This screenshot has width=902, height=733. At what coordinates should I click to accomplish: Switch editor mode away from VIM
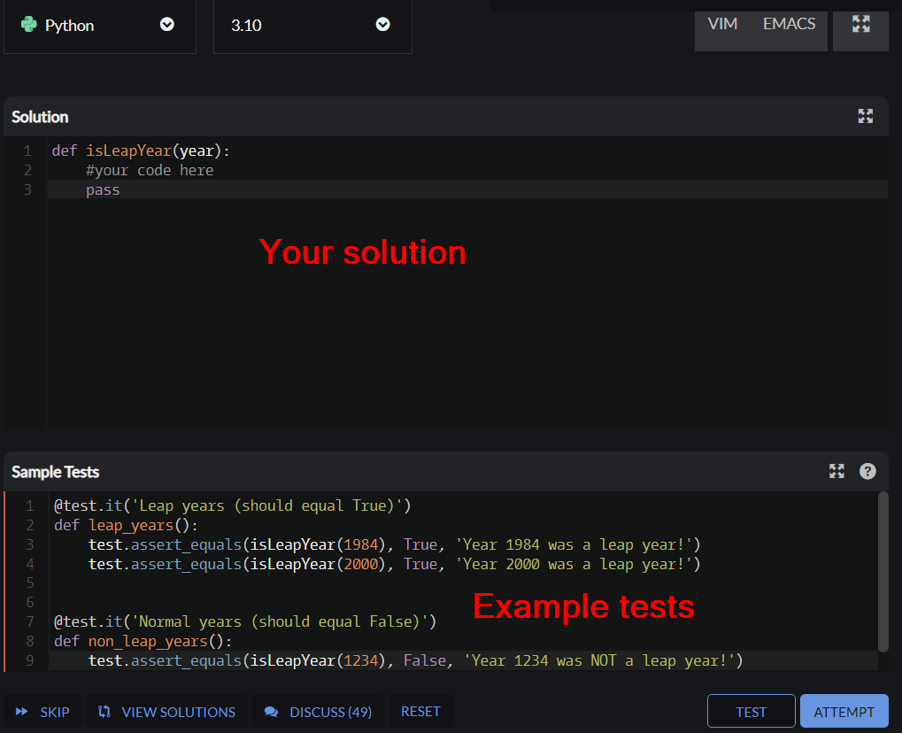click(788, 24)
